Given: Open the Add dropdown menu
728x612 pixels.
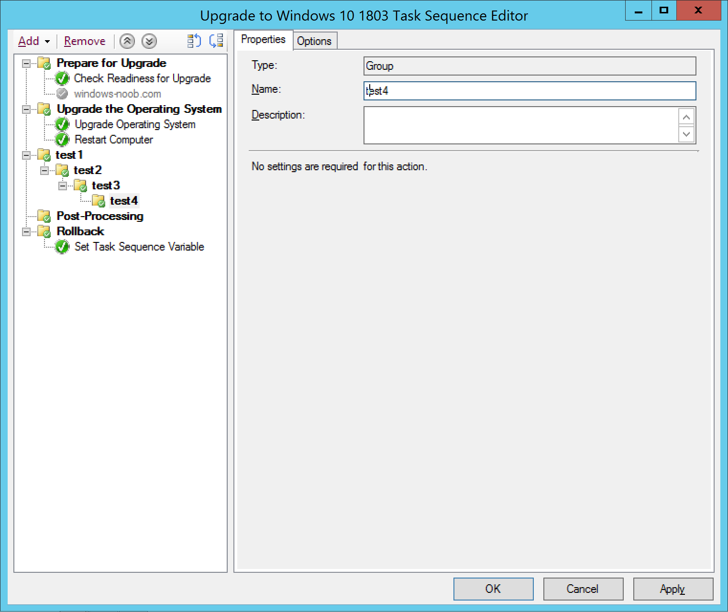Looking at the screenshot, I should tap(34, 41).
